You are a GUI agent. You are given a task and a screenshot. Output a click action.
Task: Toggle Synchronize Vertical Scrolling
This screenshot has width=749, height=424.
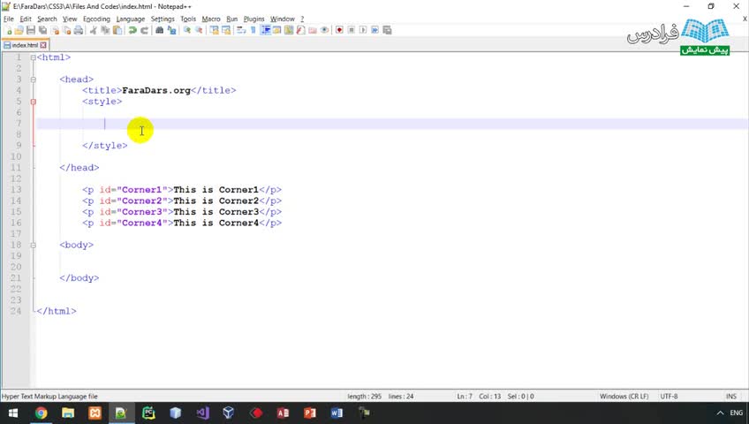coord(215,30)
